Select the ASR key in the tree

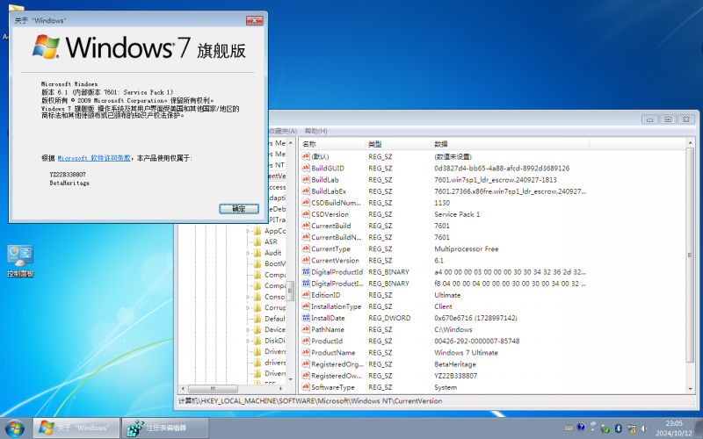[271, 242]
